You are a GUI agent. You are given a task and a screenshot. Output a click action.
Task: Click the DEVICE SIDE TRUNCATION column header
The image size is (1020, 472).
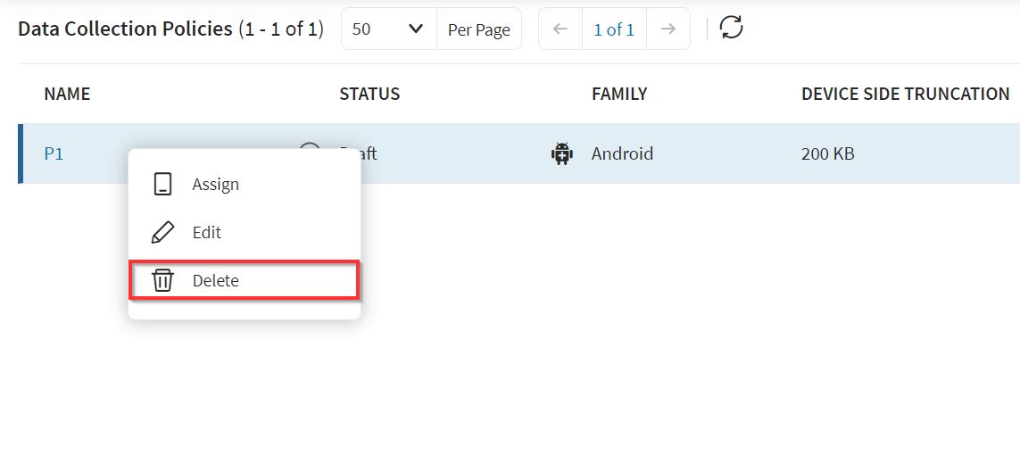[905, 94]
